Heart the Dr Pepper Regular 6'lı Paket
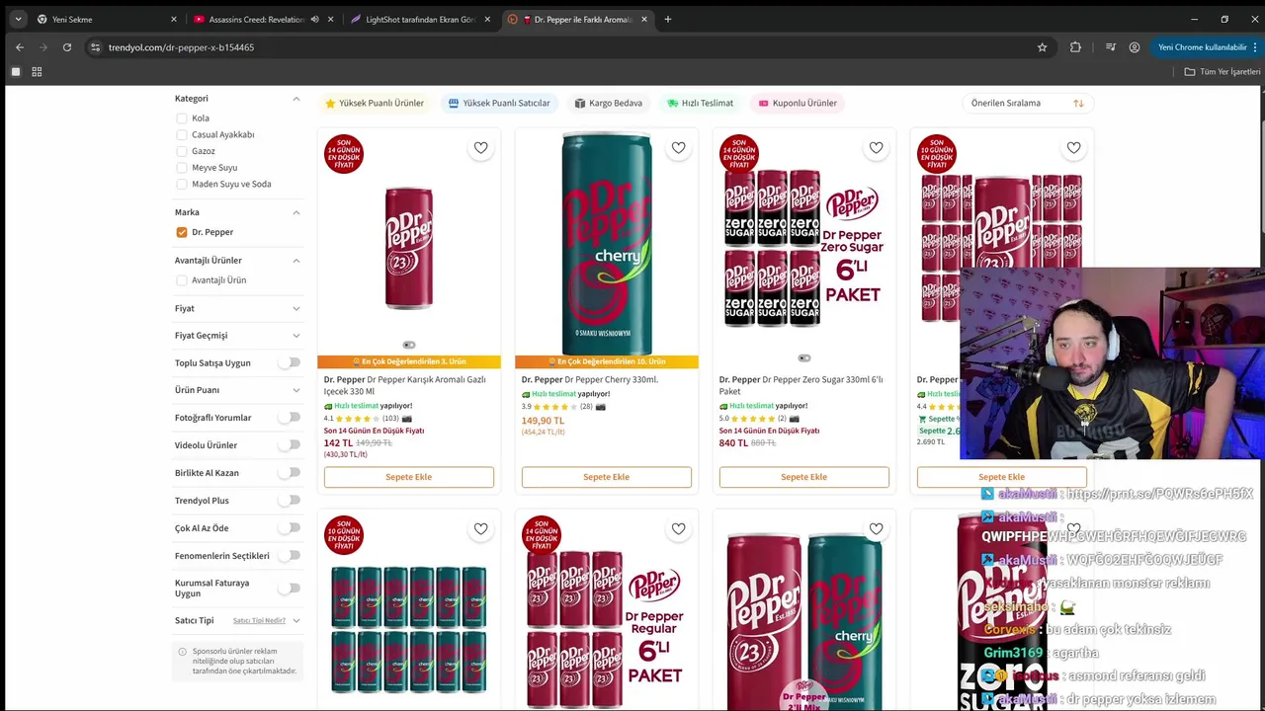This screenshot has height=711, width=1265. point(678,529)
